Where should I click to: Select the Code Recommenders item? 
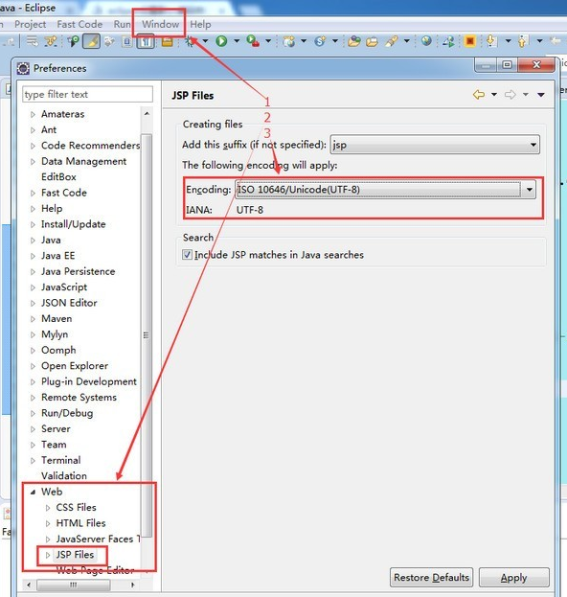pyautogui.click(x=90, y=146)
